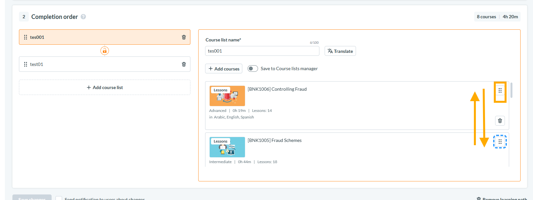533x200 pixels.
Task: Click the [BNK1005] Fraud Schemes title
Action: (275, 140)
